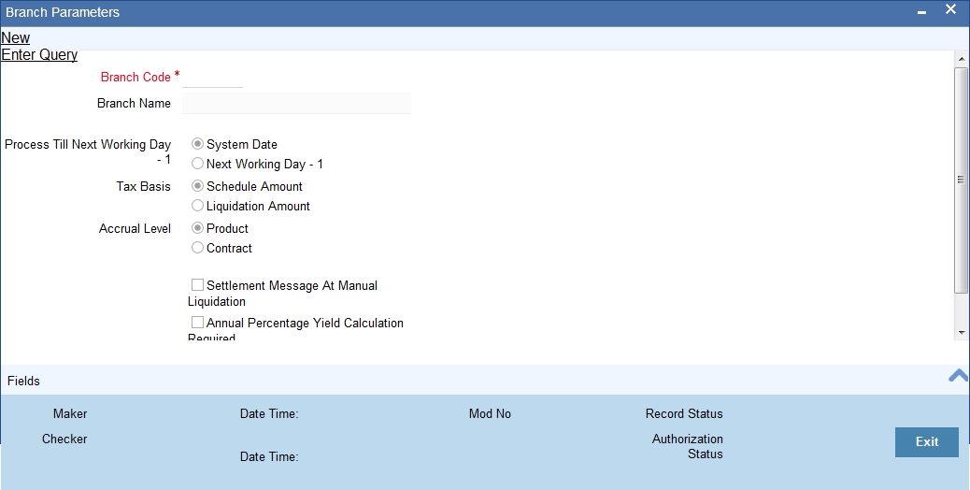Click the Accrual Level label
The image size is (970, 490).
135,228
